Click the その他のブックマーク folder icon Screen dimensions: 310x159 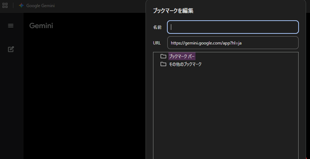[163, 64]
